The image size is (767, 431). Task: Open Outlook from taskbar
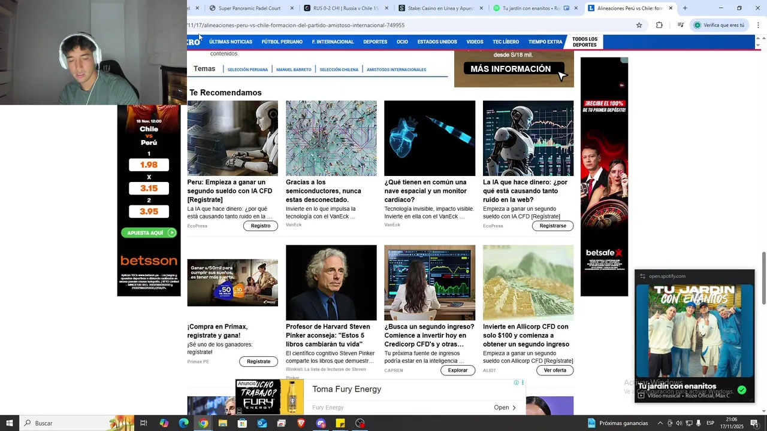[x=262, y=423]
